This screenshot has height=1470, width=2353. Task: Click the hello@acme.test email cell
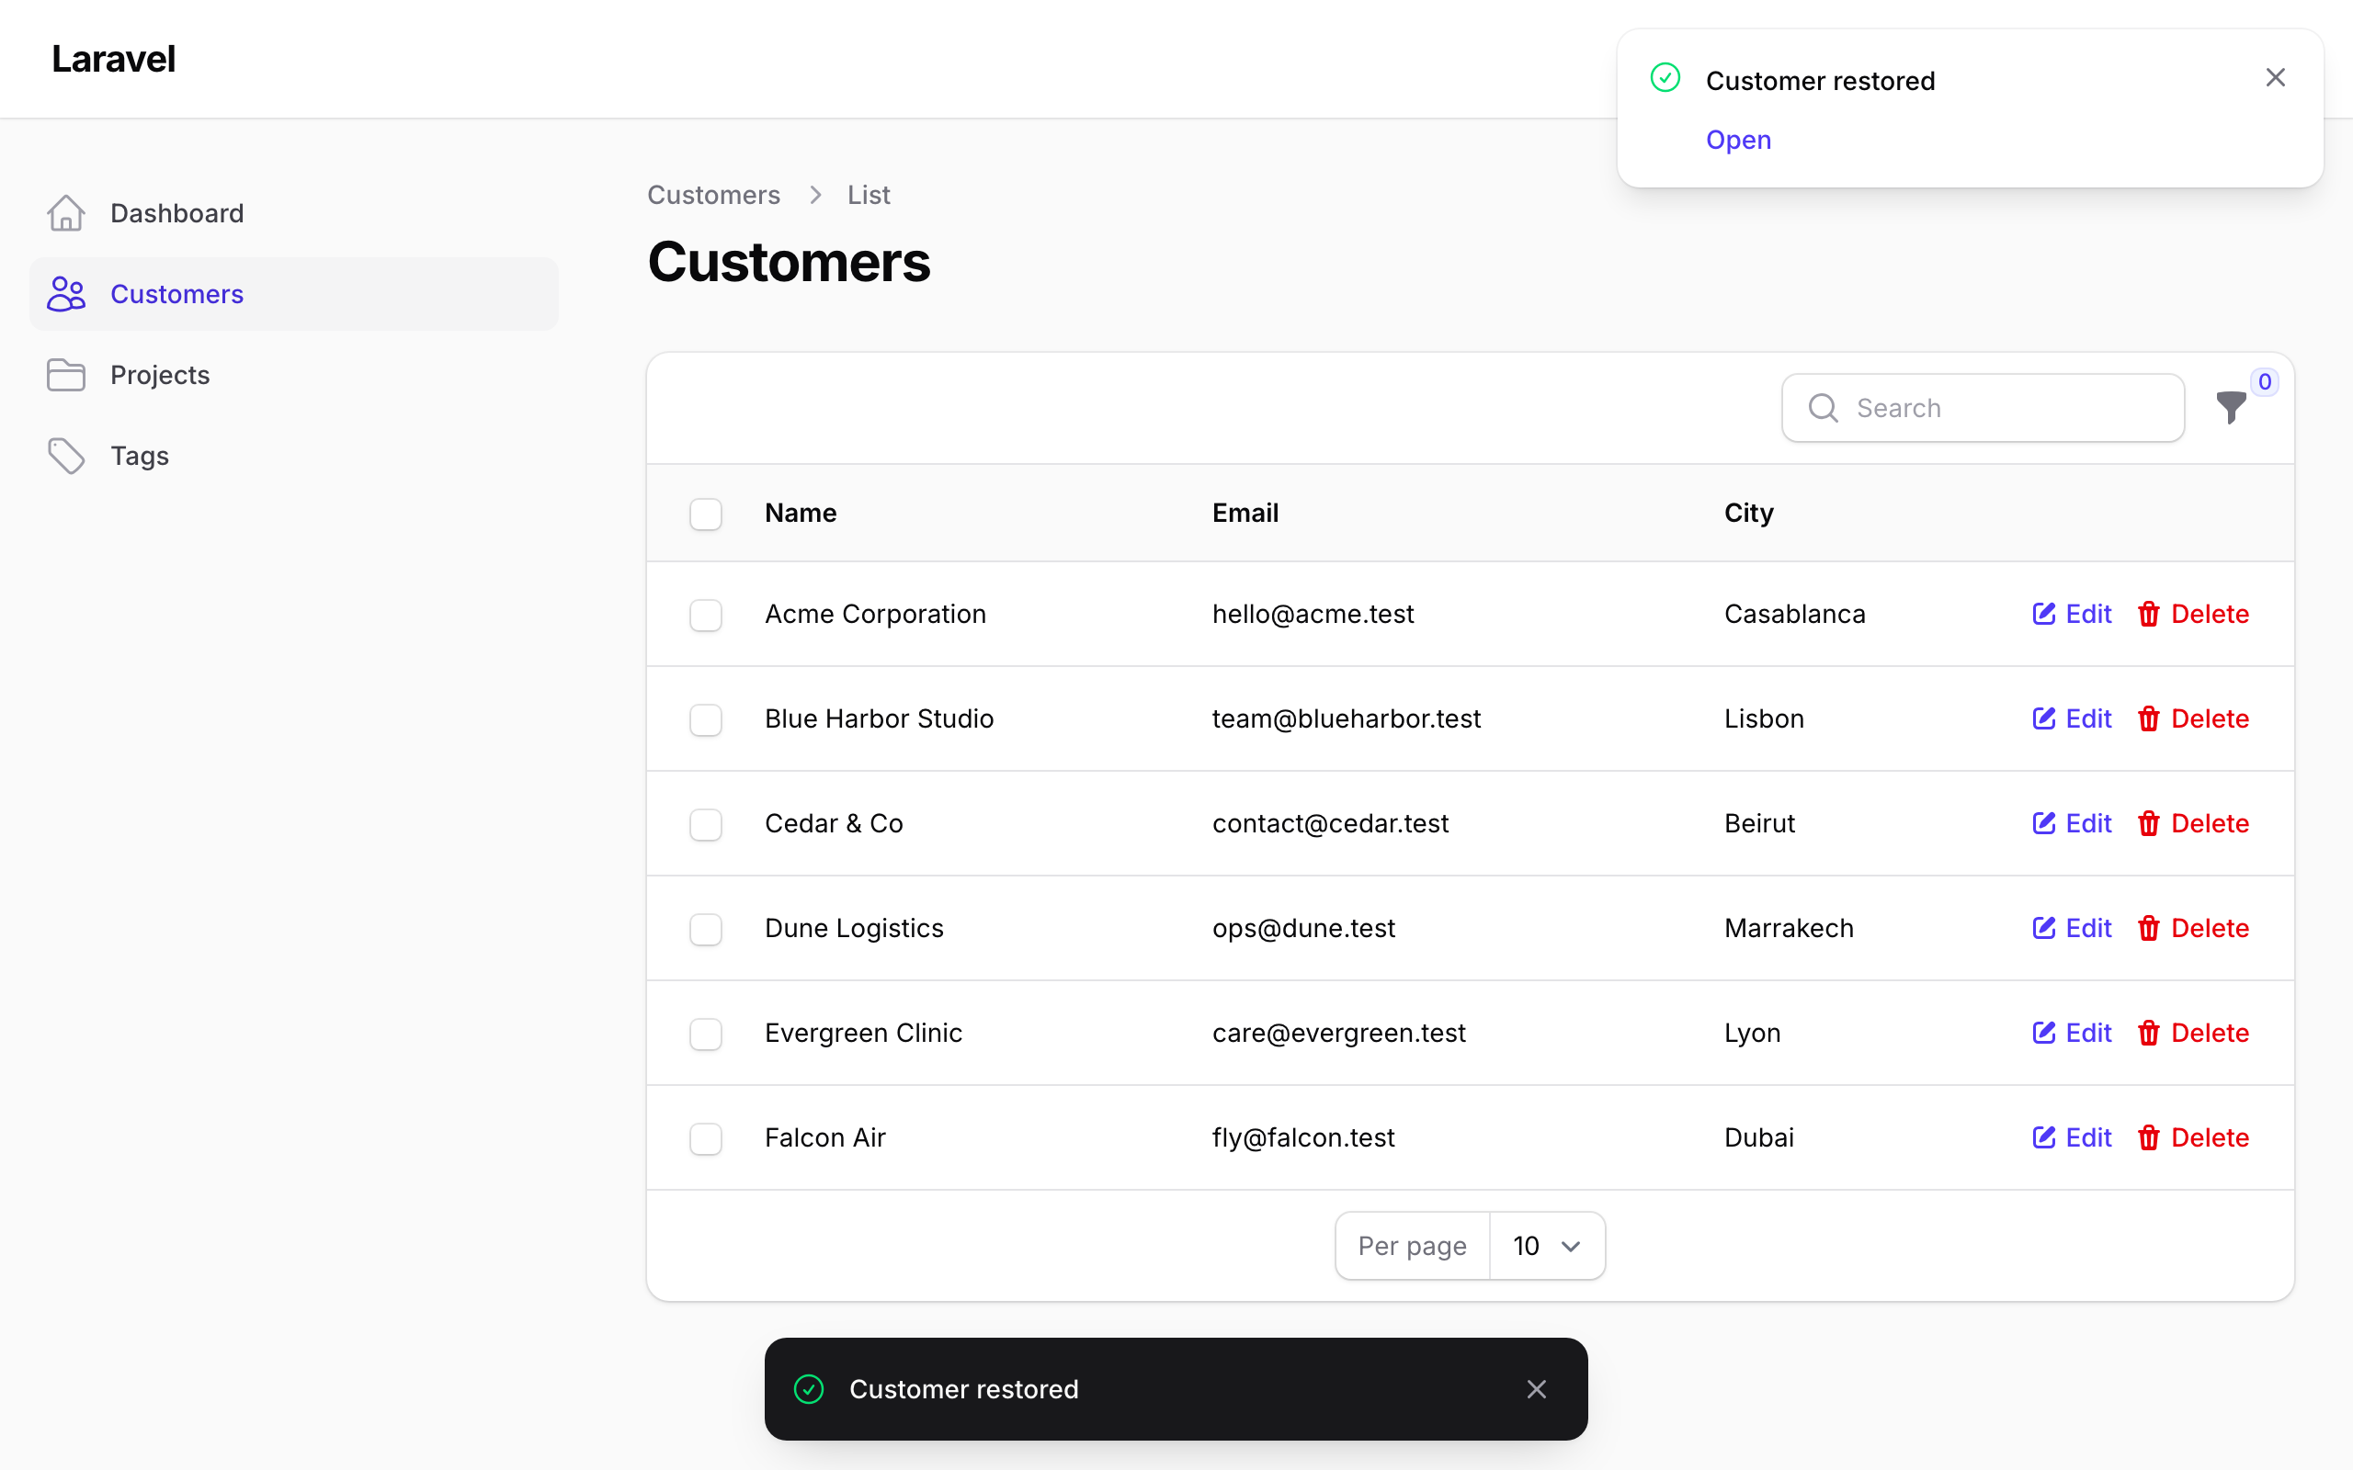(1313, 614)
